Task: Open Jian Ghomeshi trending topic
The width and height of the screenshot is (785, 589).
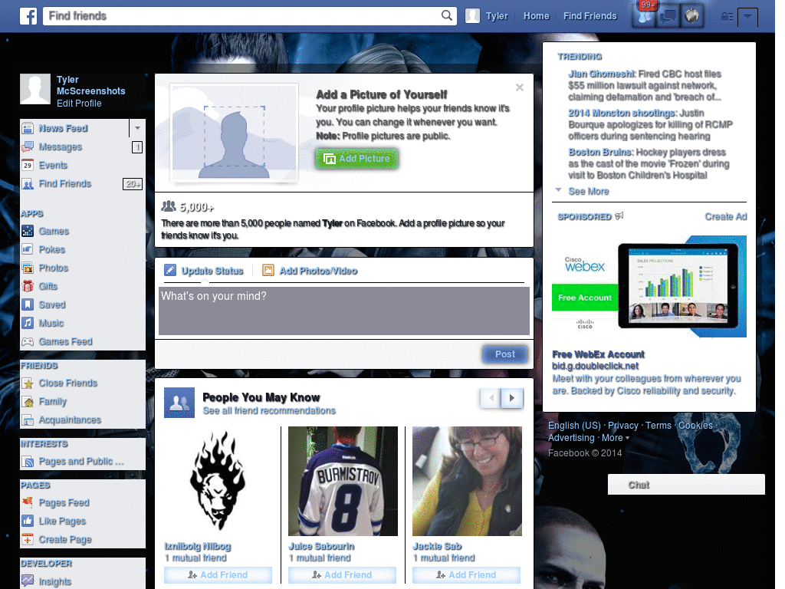Action: 601,74
